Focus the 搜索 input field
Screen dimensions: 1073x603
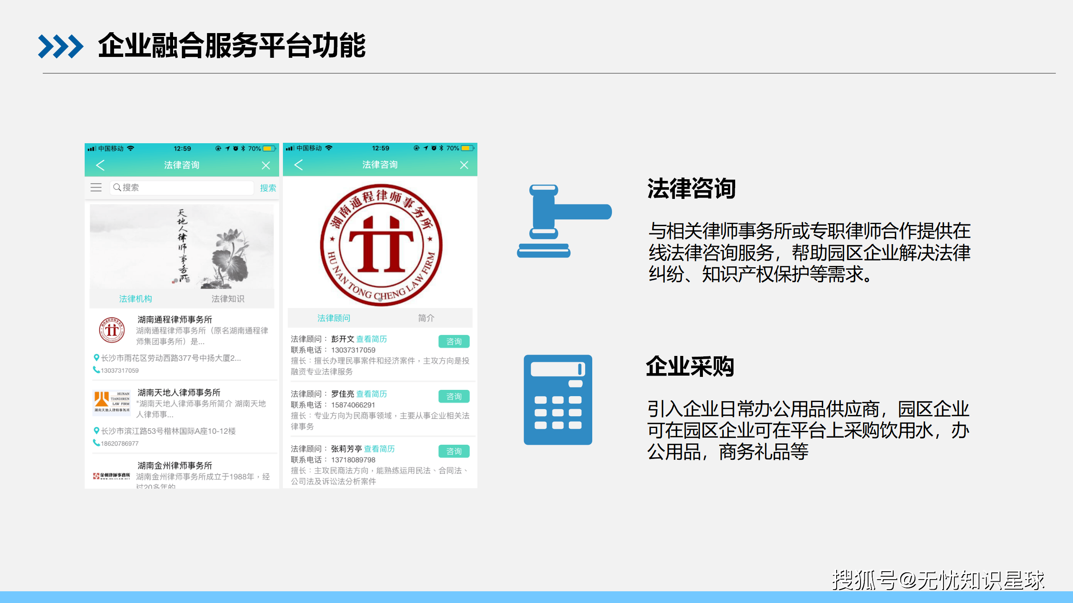coord(182,188)
